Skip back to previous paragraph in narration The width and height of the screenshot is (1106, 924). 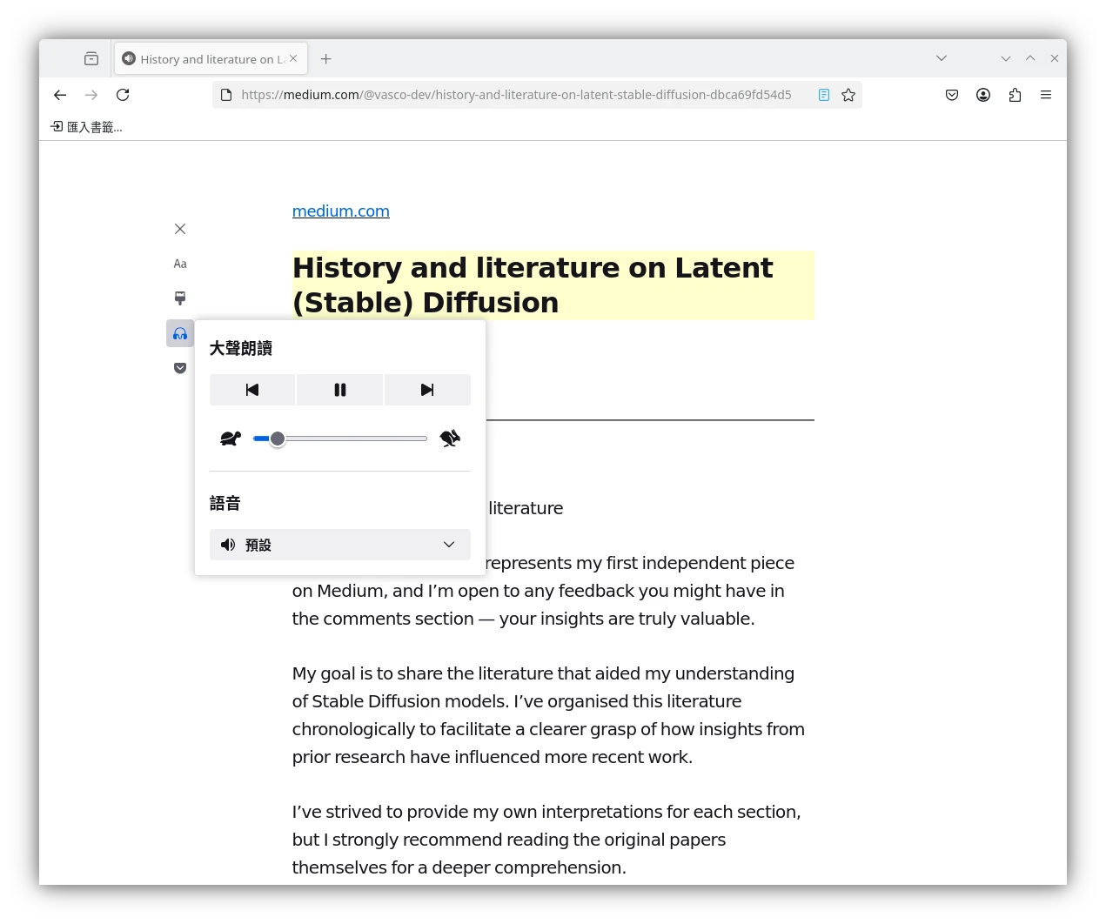point(252,390)
